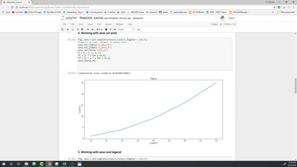Insert a cell below with plus icon
Screen dimensions: 297x167
pos(68,30)
